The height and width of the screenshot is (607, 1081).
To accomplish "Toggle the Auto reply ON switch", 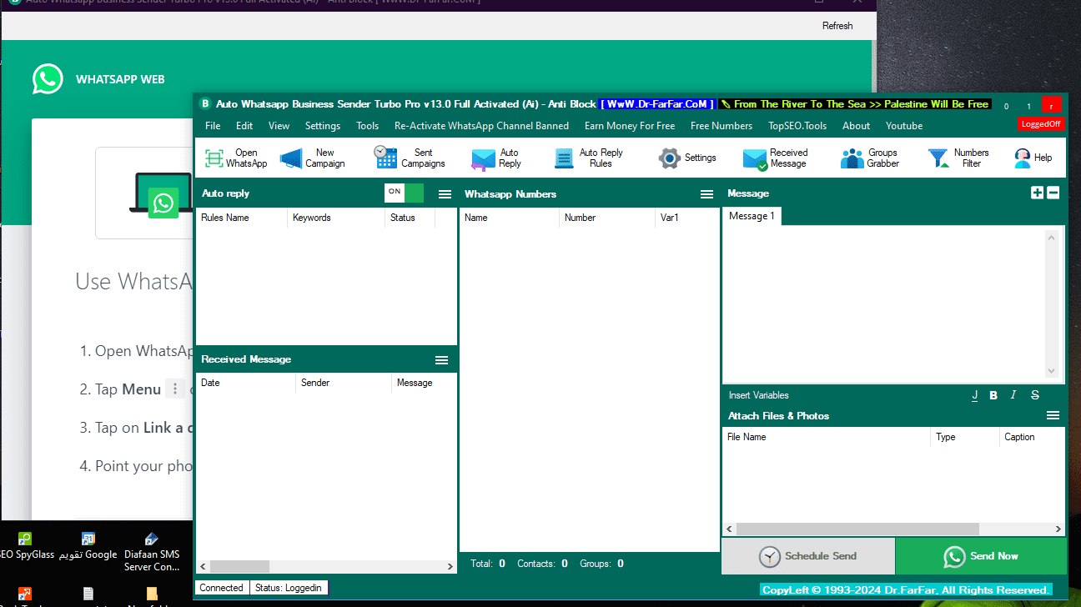I will (404, 193).
